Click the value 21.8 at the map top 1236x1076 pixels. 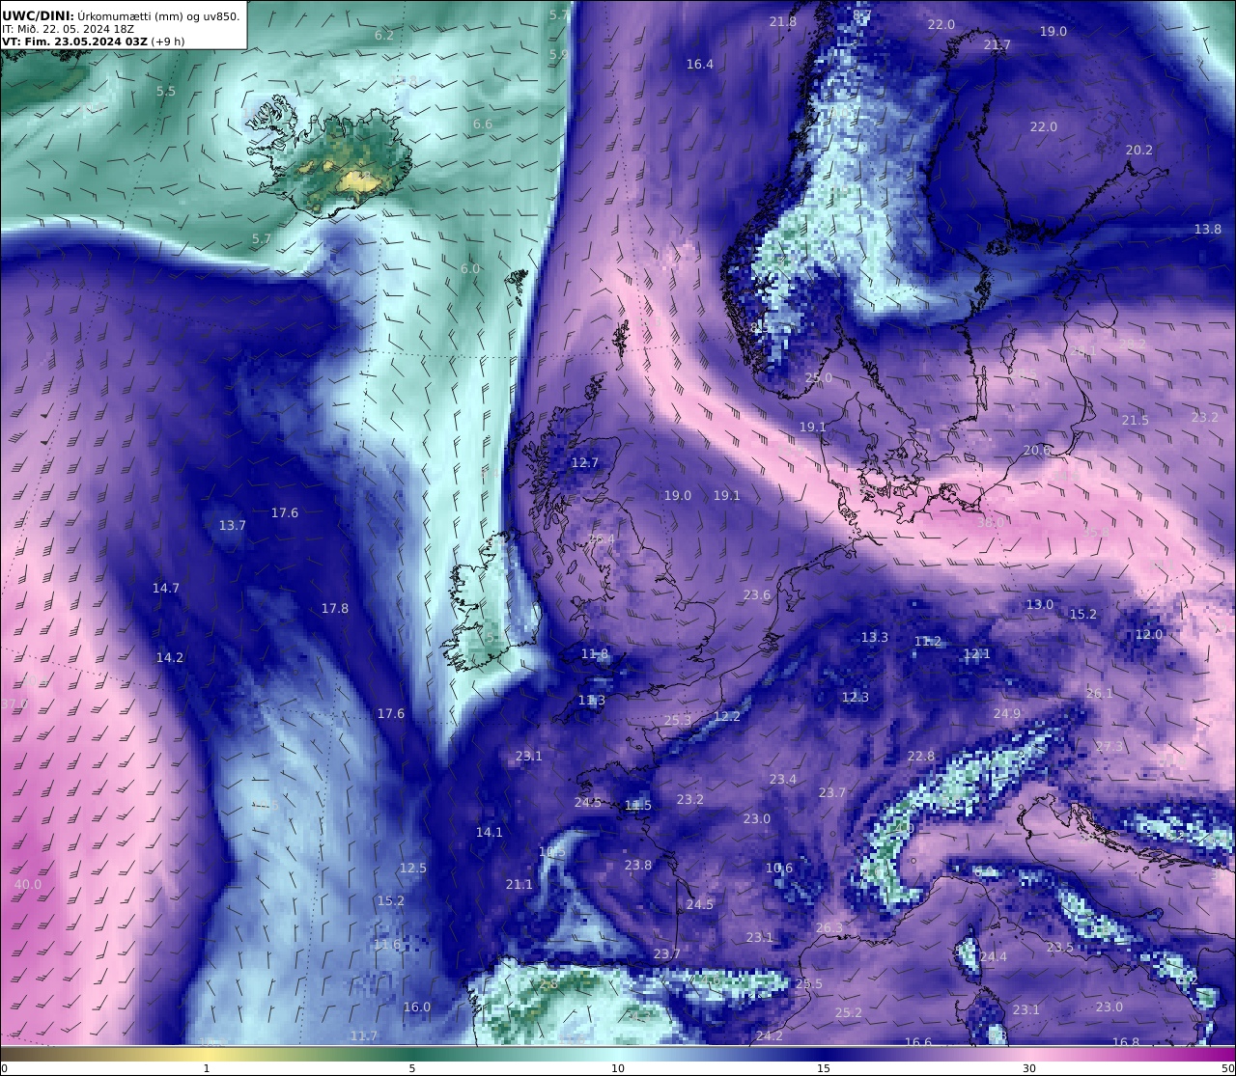click(x=783, y=21)
